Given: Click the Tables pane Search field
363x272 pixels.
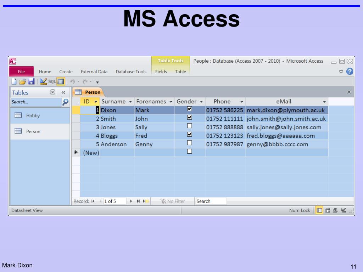Looking at the screenshot, I should [x=36, y=102].
